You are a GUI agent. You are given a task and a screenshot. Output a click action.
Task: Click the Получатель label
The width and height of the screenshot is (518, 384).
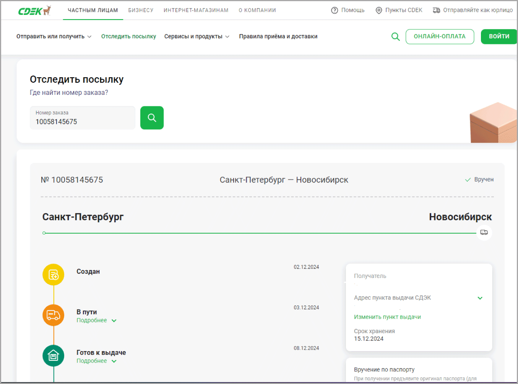coord(370,276)
